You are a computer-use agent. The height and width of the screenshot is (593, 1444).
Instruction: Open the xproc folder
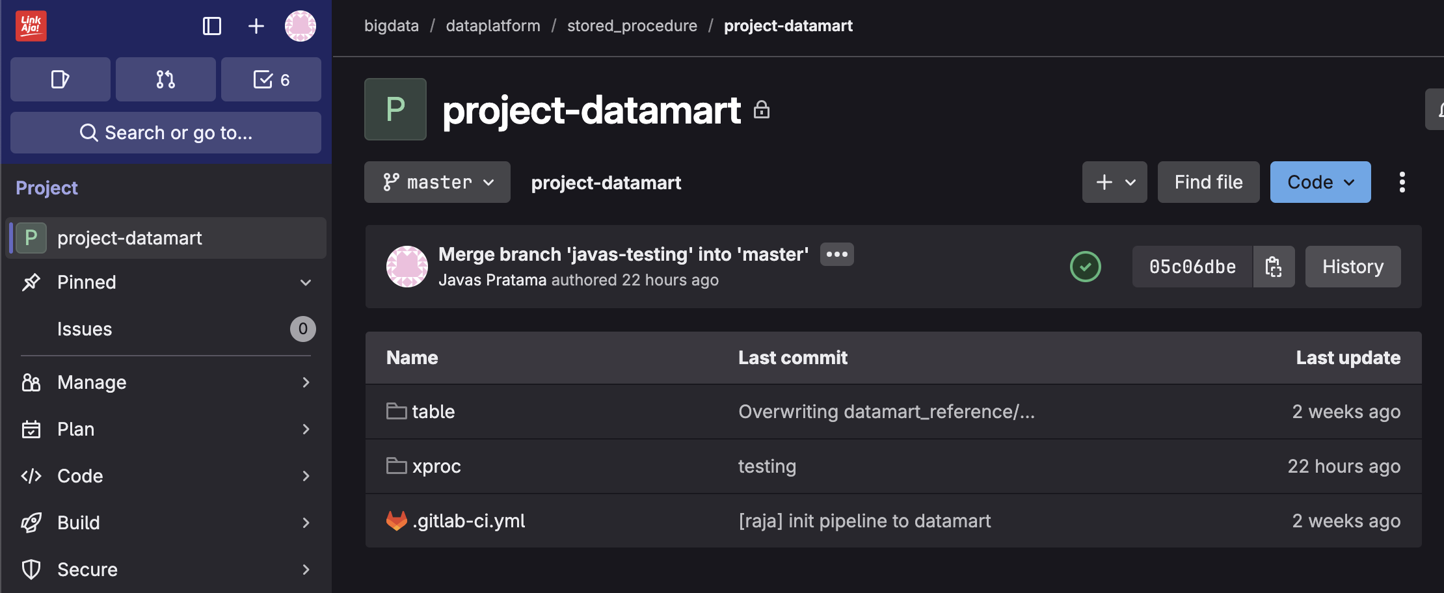pyautogui.click(x=436, y=466)
